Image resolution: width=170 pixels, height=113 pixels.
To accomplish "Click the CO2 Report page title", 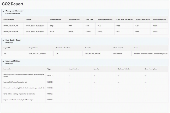I will [13, 4].
